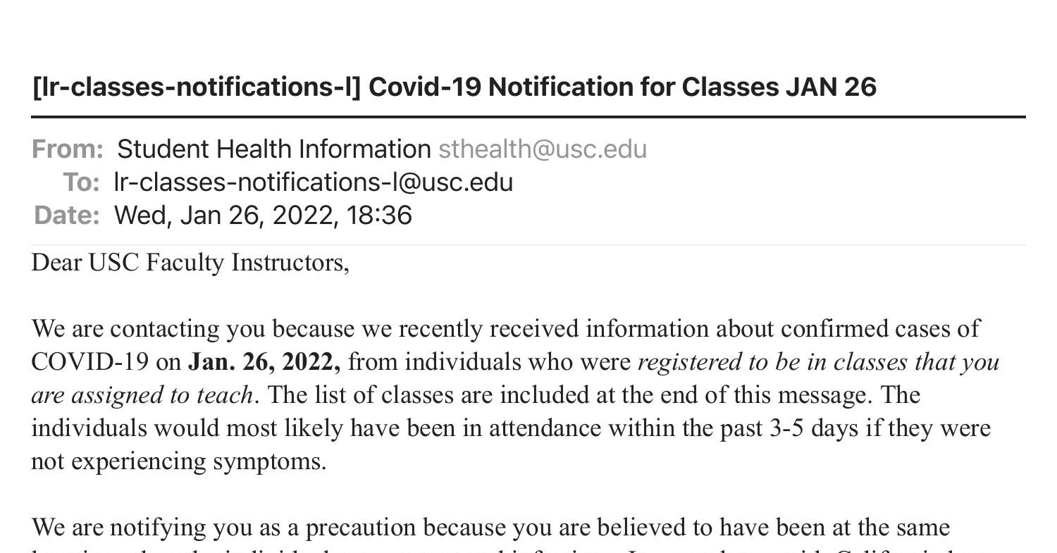Click the sender name Student Health Information
The width and height of the screenshot is (1057, 553).
click(x=274, y=149)
